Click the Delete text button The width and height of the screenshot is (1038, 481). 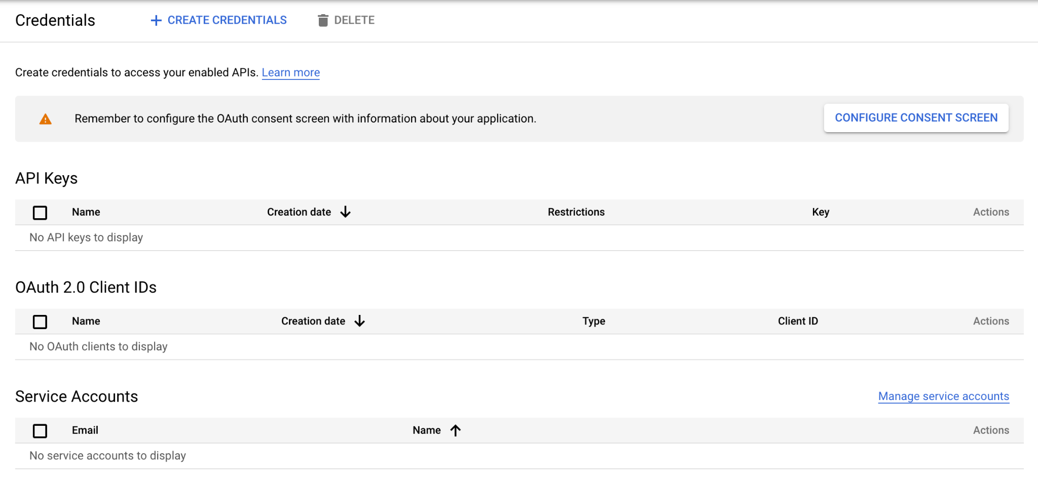[354, 20]
